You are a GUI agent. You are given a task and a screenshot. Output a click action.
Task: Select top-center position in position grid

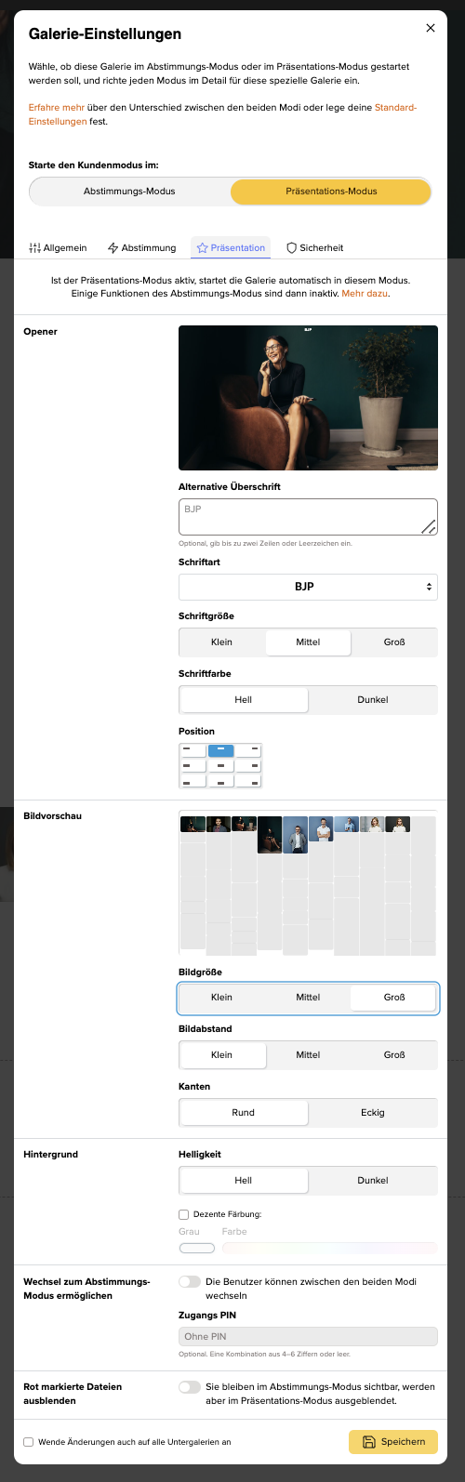[x=220, y=749]
